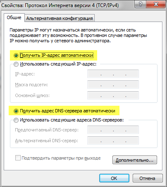Select the Общие tab
Viewport: 167px width, 187px height.
(14, 17)
